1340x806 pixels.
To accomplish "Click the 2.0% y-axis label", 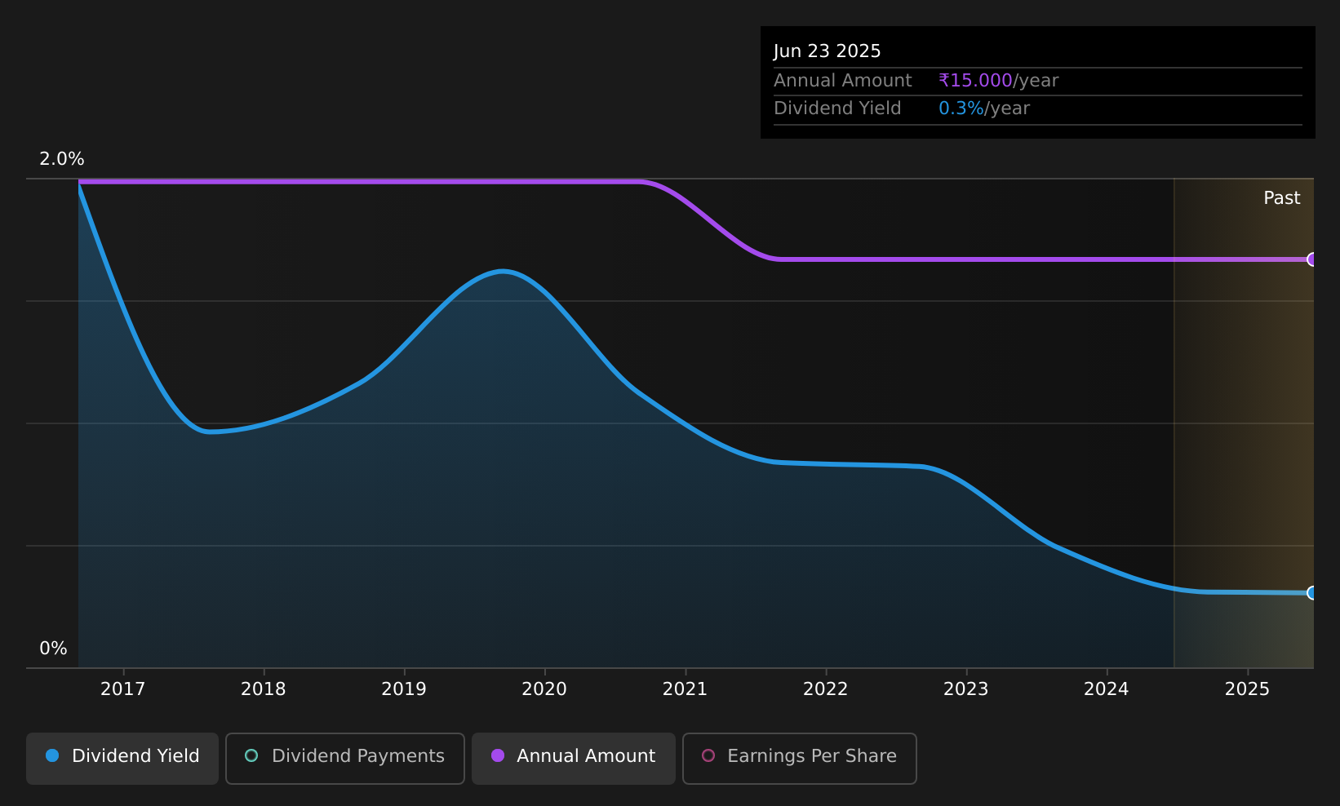I will [x=62, y=159].
